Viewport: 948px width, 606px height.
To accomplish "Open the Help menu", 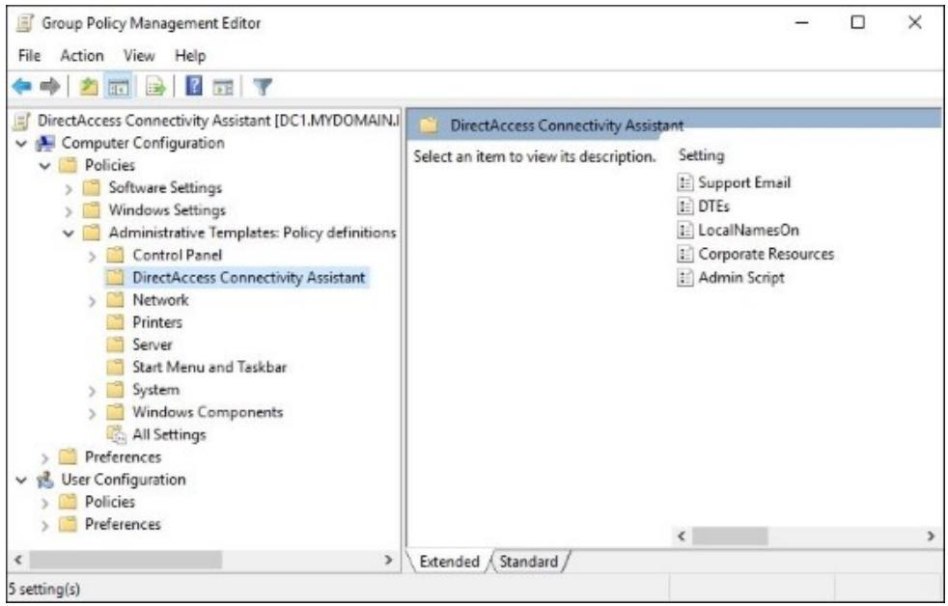I will click(190, 56).
